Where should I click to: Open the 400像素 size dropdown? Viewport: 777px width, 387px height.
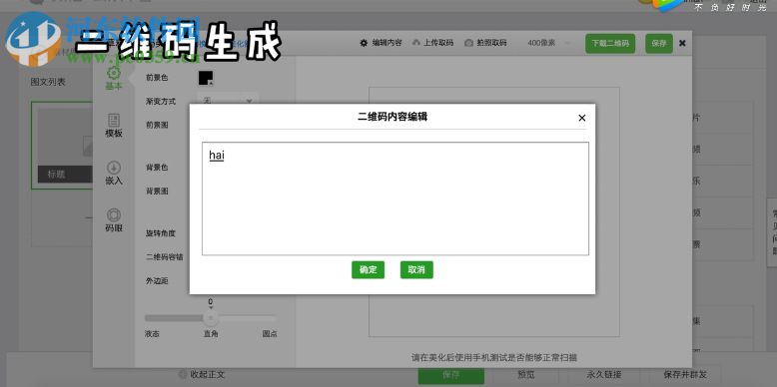tap(548, 43)
